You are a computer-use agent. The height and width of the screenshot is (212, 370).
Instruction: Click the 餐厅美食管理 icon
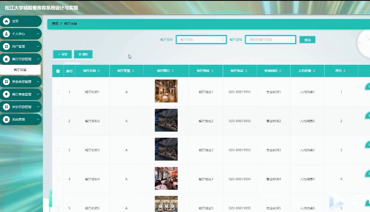[6, 94]
